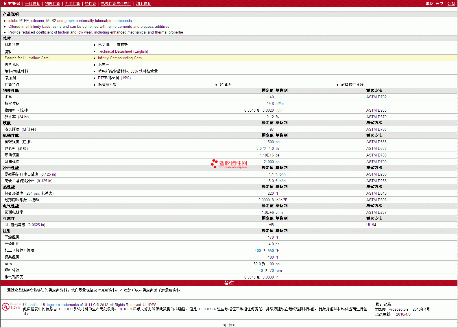This screenshot has height=328, width=458.
Task: Go to the 热性能 tab
Action: pos(91,3)
